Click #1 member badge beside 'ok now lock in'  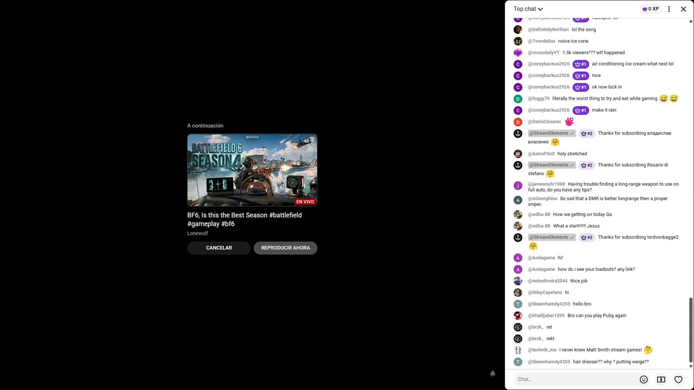click(x=581, y=87)
